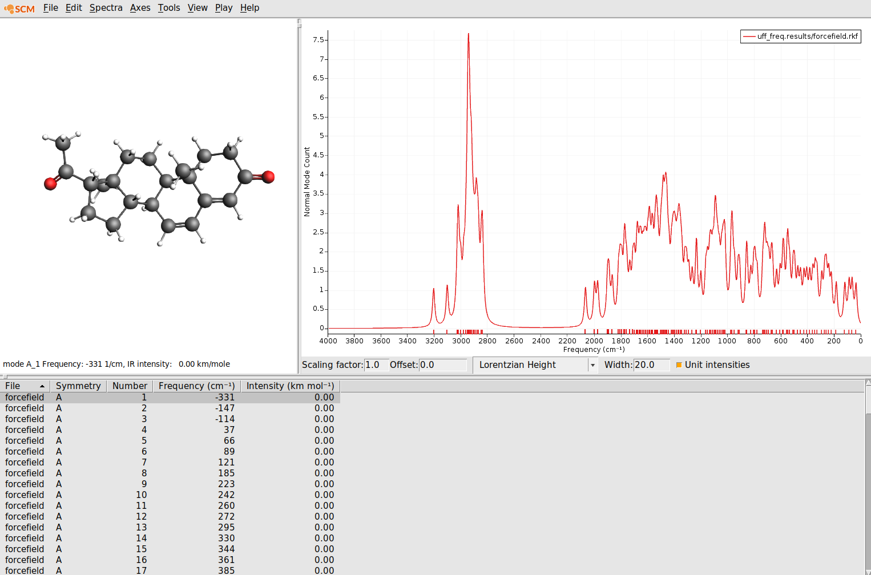The image size is (871, 575).
Task: Open the Lorentzian Height dropdown
Action: tap(535, 365)
